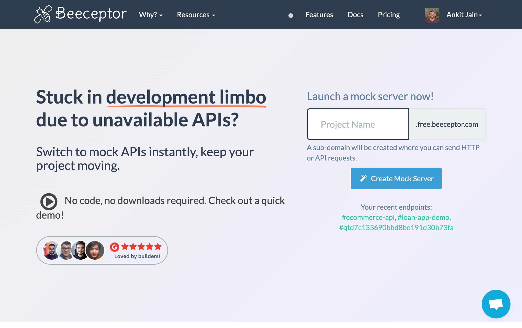Click the 'Loved by builders!' text
The image size is (522, 328).
pos(137,256)
